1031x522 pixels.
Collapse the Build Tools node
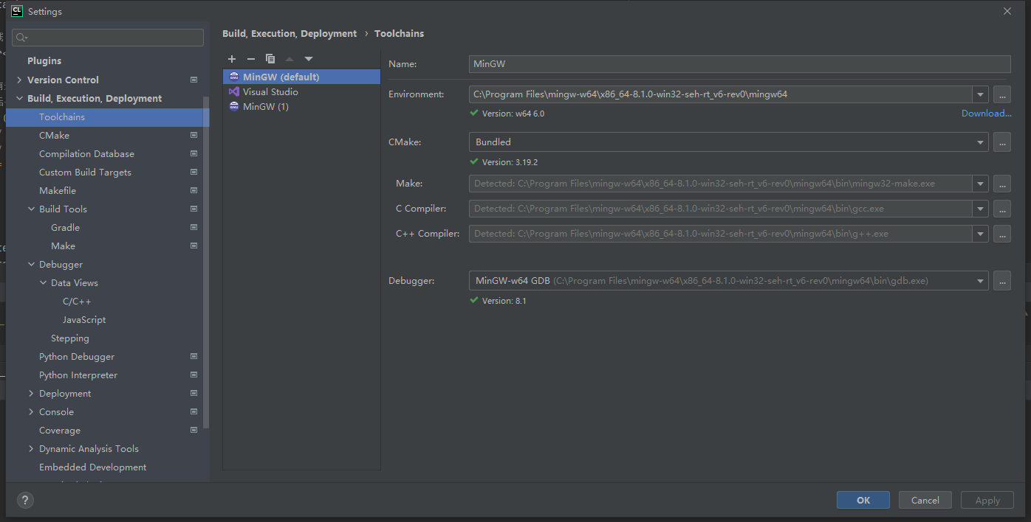31,209
